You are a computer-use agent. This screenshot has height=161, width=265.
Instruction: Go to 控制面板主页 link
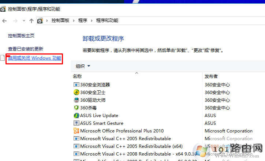pyautogui.click(x=21, y=35)
